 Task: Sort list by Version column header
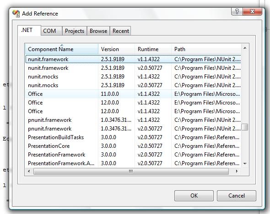click(x=116, y=49)
